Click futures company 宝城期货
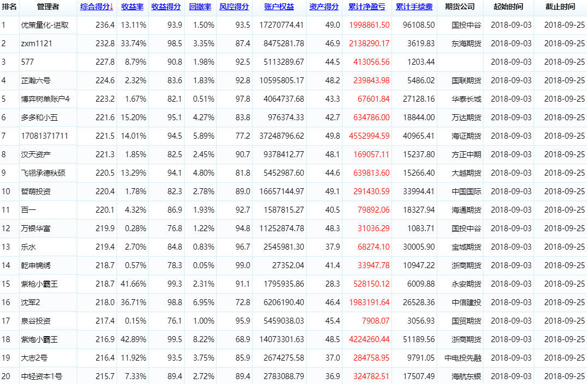The height and width of the screenshot is (384, 587). pos(466,247)
